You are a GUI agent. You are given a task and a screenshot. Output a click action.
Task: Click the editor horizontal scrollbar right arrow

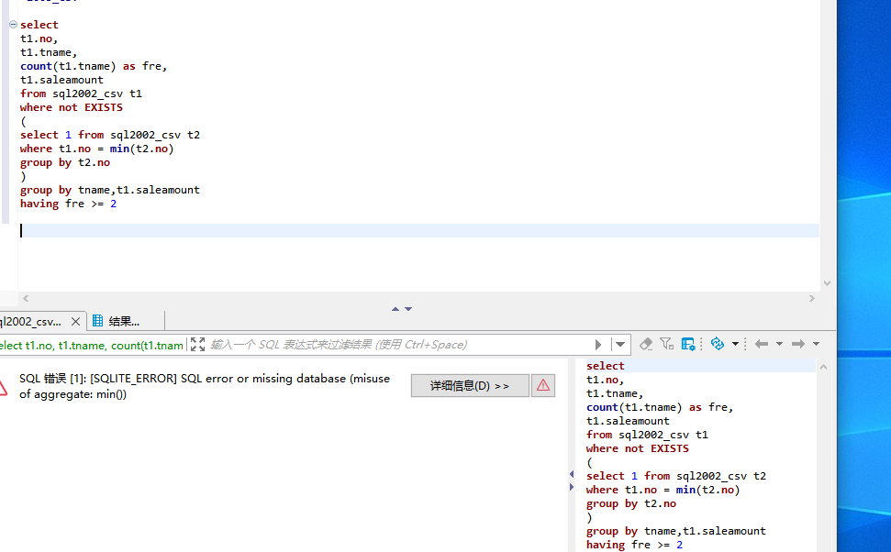tap(812, 298)
